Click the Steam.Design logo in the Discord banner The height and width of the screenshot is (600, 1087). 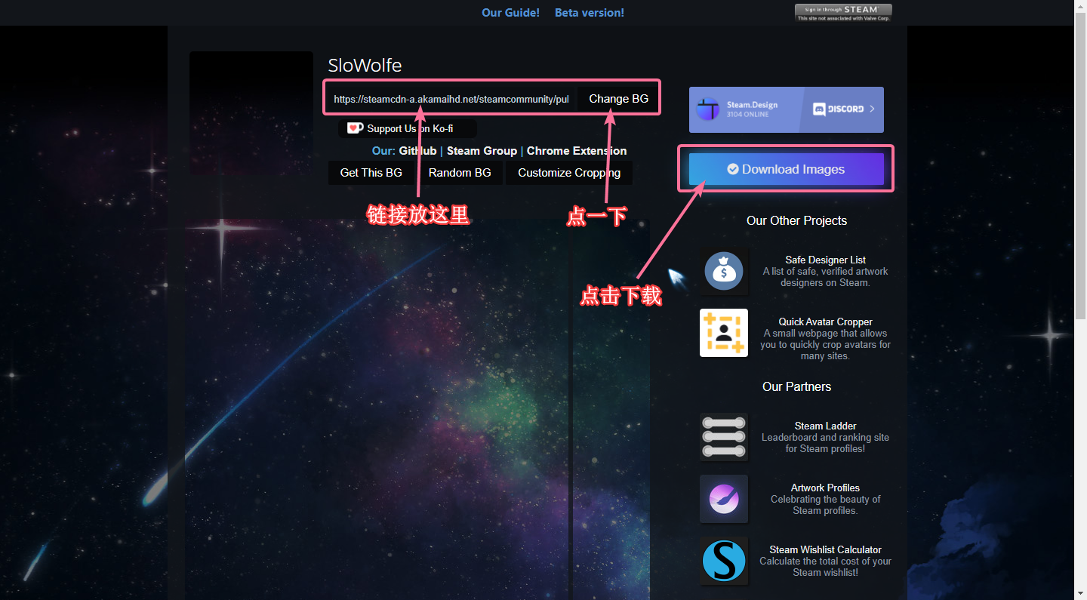click(x=708, y=109)
